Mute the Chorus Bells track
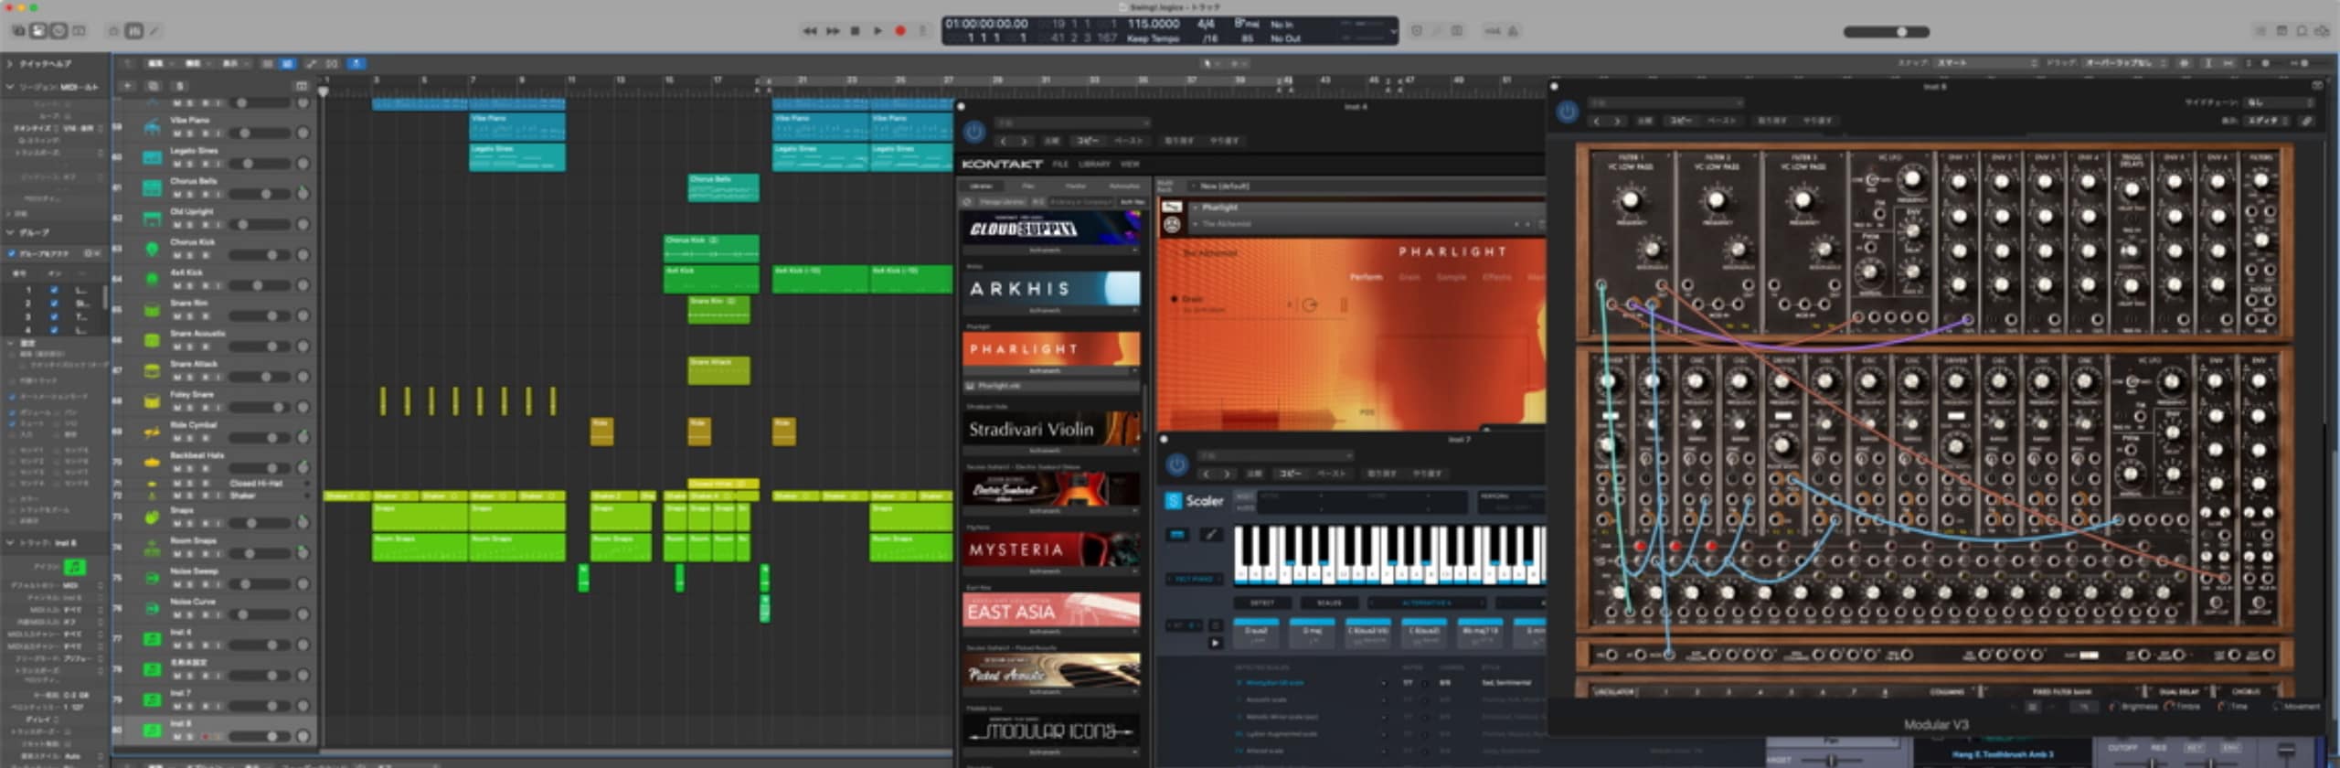 click(177, 194)
